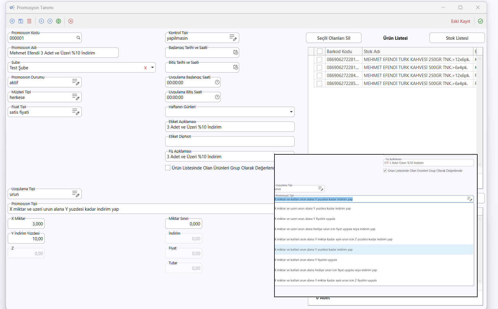Screen dimensions: 498x309
Task: Open the Şube dropdown arrow
Action: [152, 68]
